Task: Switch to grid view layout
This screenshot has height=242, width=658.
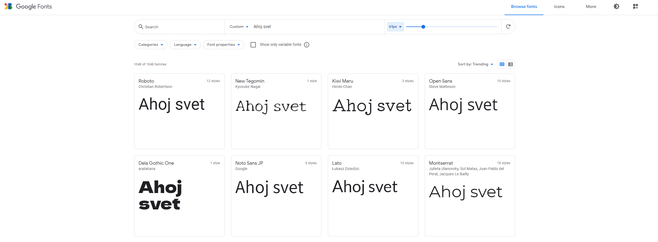Action: click(502, 64)
